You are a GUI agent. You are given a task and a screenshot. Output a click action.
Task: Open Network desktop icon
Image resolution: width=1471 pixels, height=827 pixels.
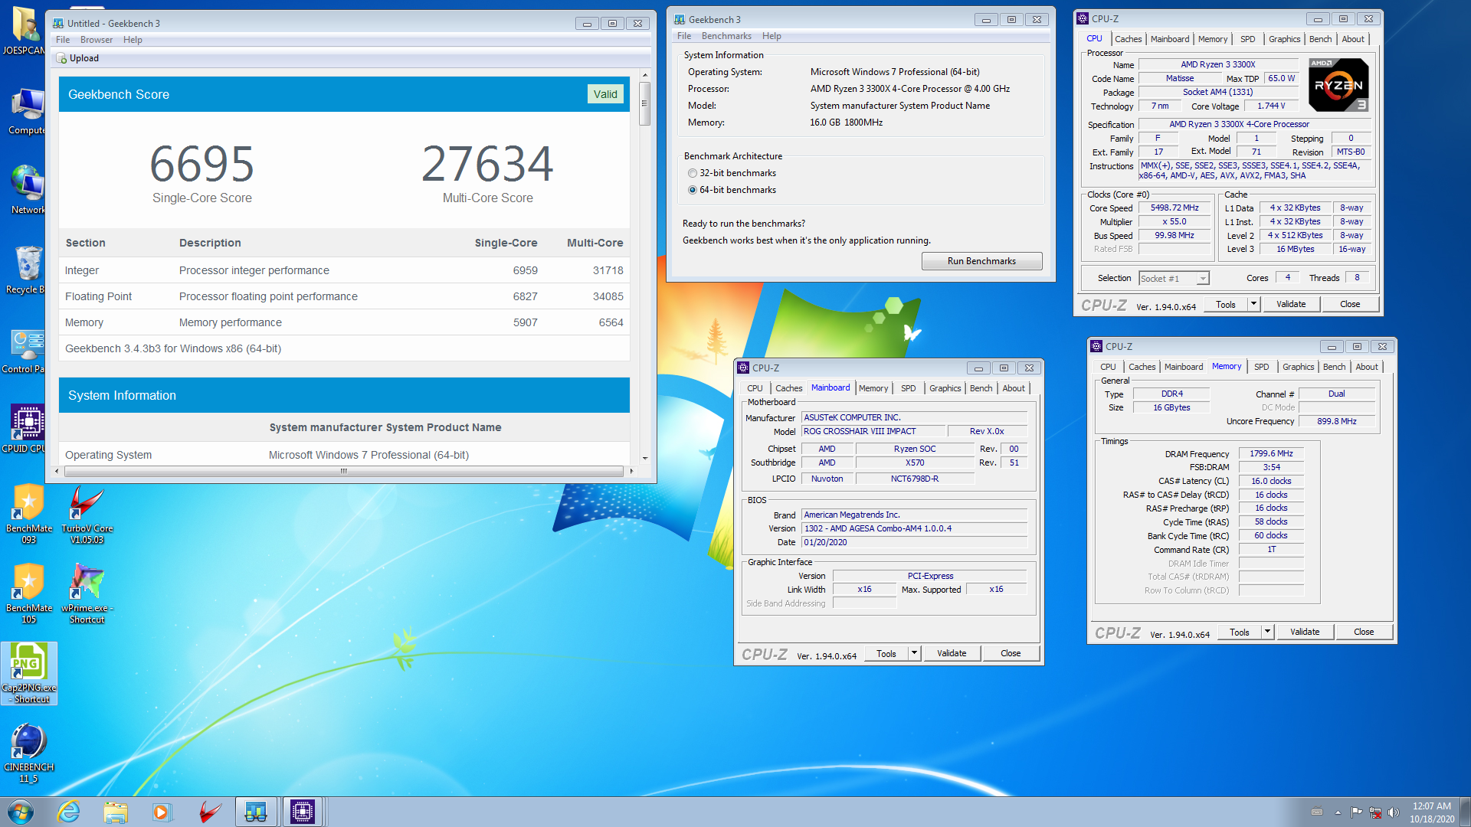tap(28, 190)
